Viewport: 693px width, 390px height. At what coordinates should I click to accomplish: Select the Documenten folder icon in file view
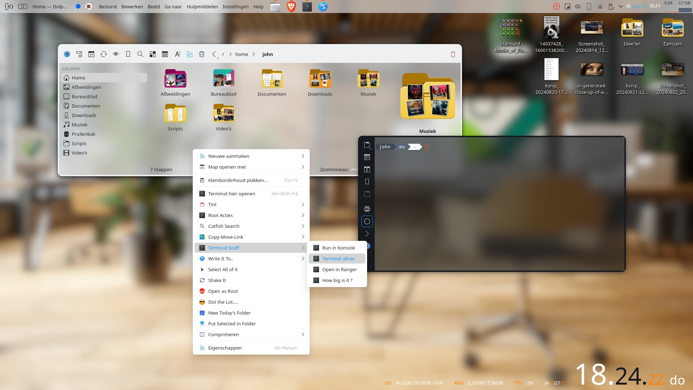point(272,79)
